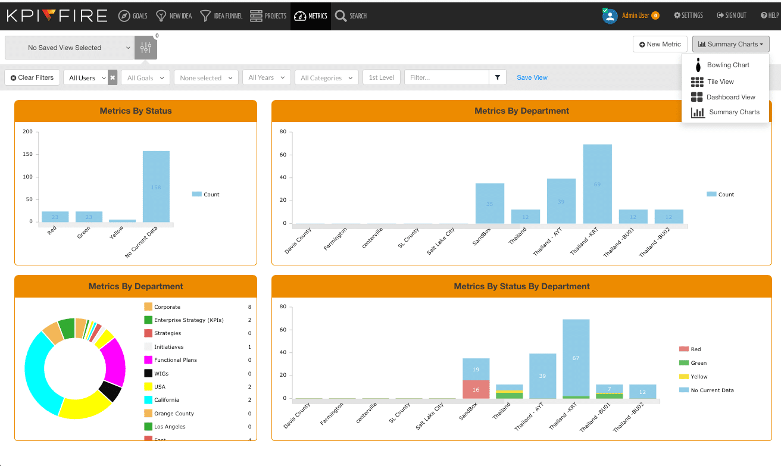Switch to Dashboard View option

click(730, 97)
